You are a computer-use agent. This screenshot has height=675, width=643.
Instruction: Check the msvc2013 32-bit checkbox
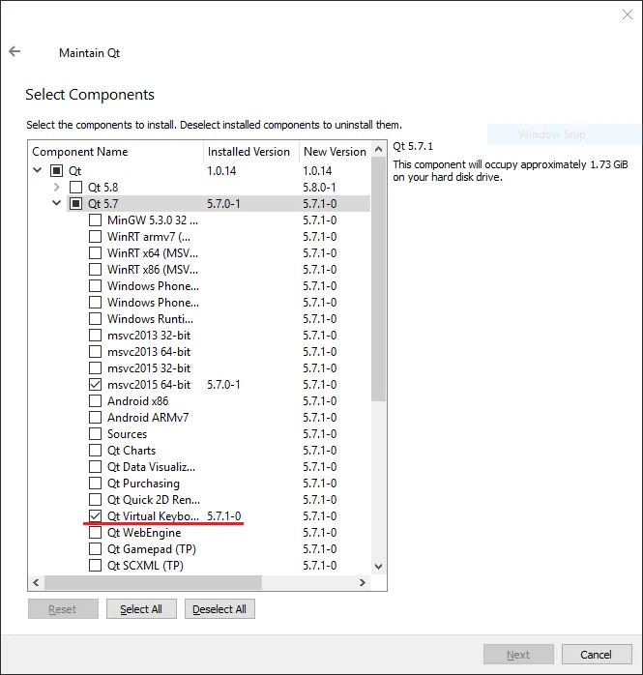pos(95,335)
